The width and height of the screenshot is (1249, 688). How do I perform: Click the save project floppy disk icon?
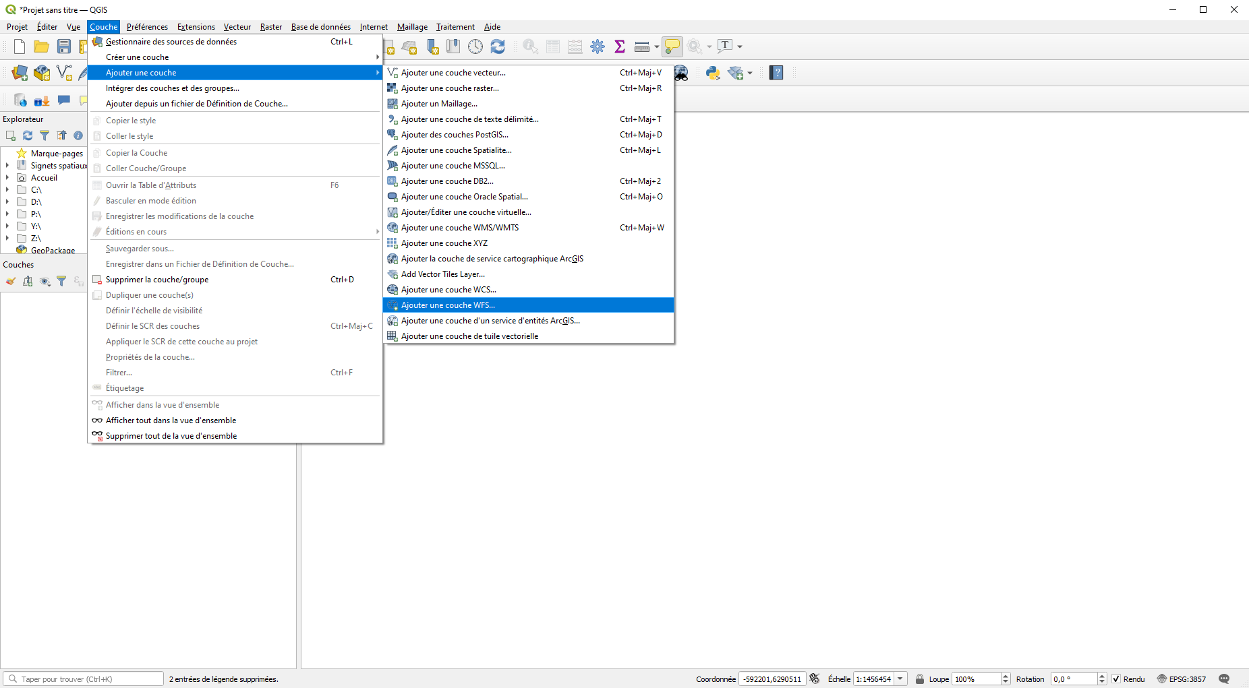(x=64, y=46)
